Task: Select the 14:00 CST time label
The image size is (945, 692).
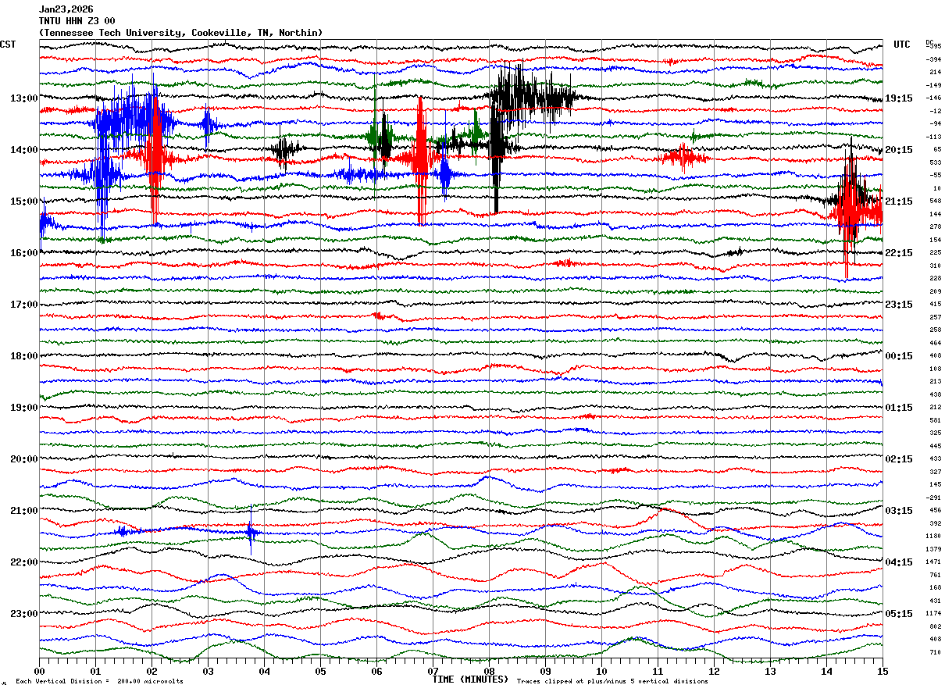Action: [x=24, y=150]
